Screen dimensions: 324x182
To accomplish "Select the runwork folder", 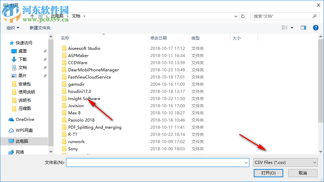I will coord(76,142).
